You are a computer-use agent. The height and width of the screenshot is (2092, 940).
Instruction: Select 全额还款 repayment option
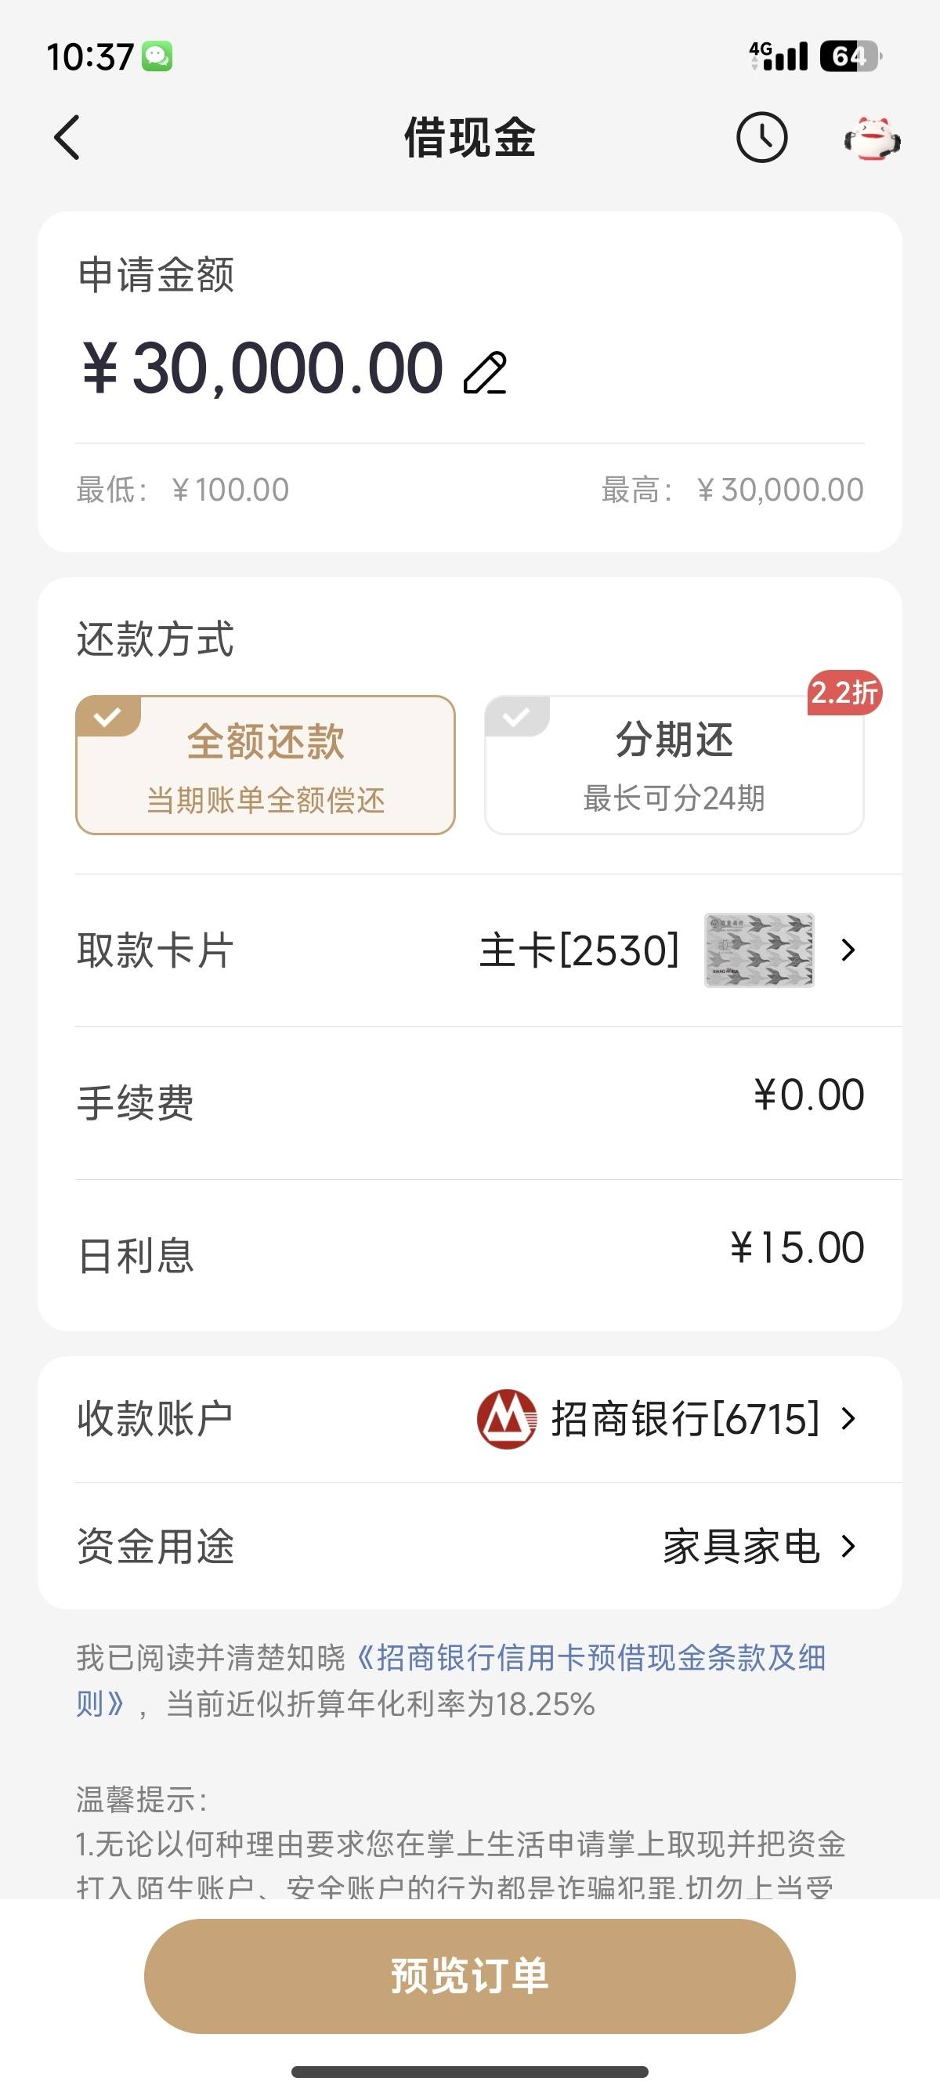pos(266,765)
